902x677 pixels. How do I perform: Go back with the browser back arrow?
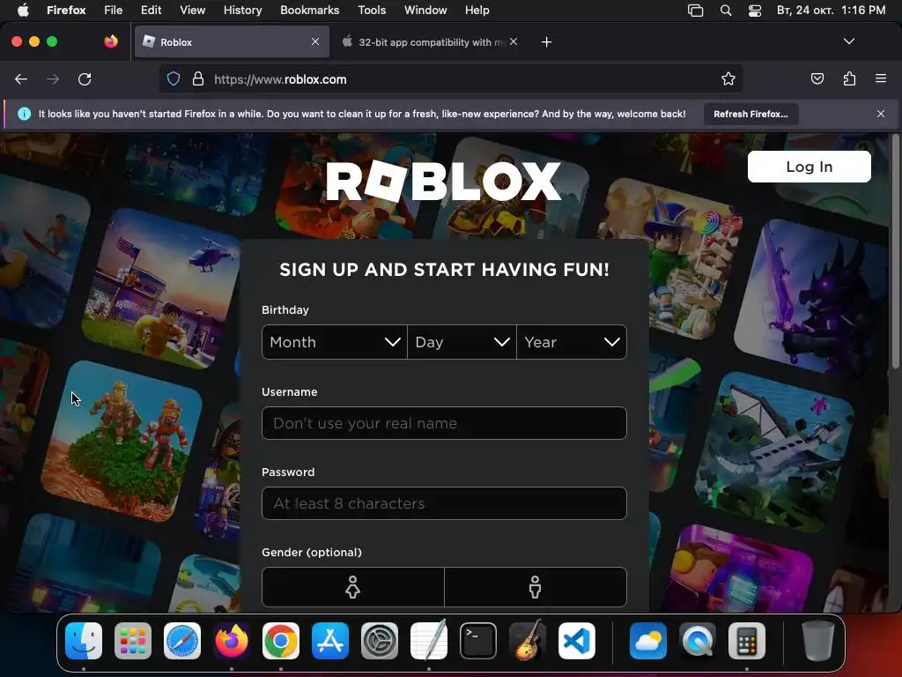tap(21, 79)
